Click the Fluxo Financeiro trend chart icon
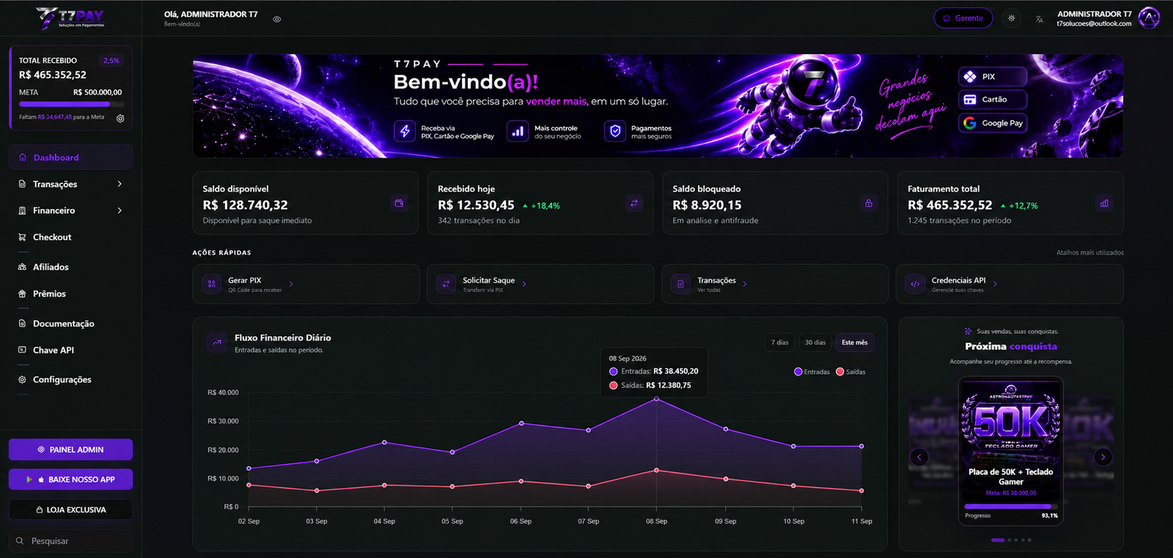 click(217, 342)
